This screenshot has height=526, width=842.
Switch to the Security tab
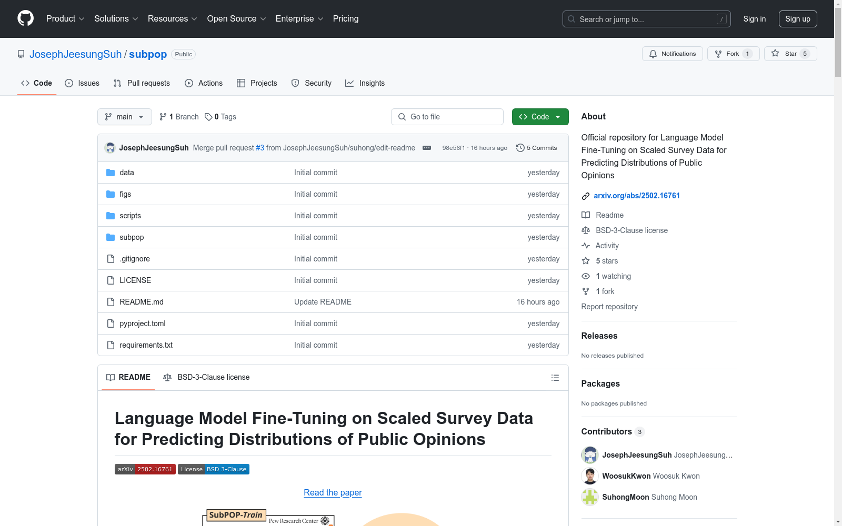312,83
